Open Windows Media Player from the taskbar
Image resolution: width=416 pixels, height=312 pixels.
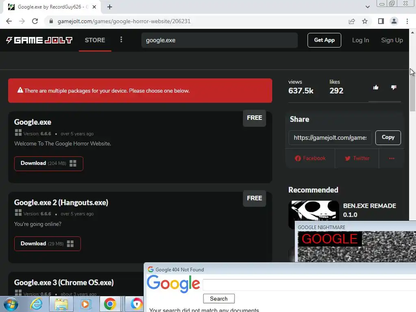[x=85, y=304]
